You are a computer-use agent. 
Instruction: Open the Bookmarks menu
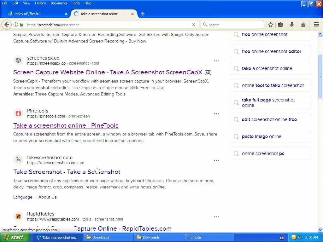[x=59, y=3]
